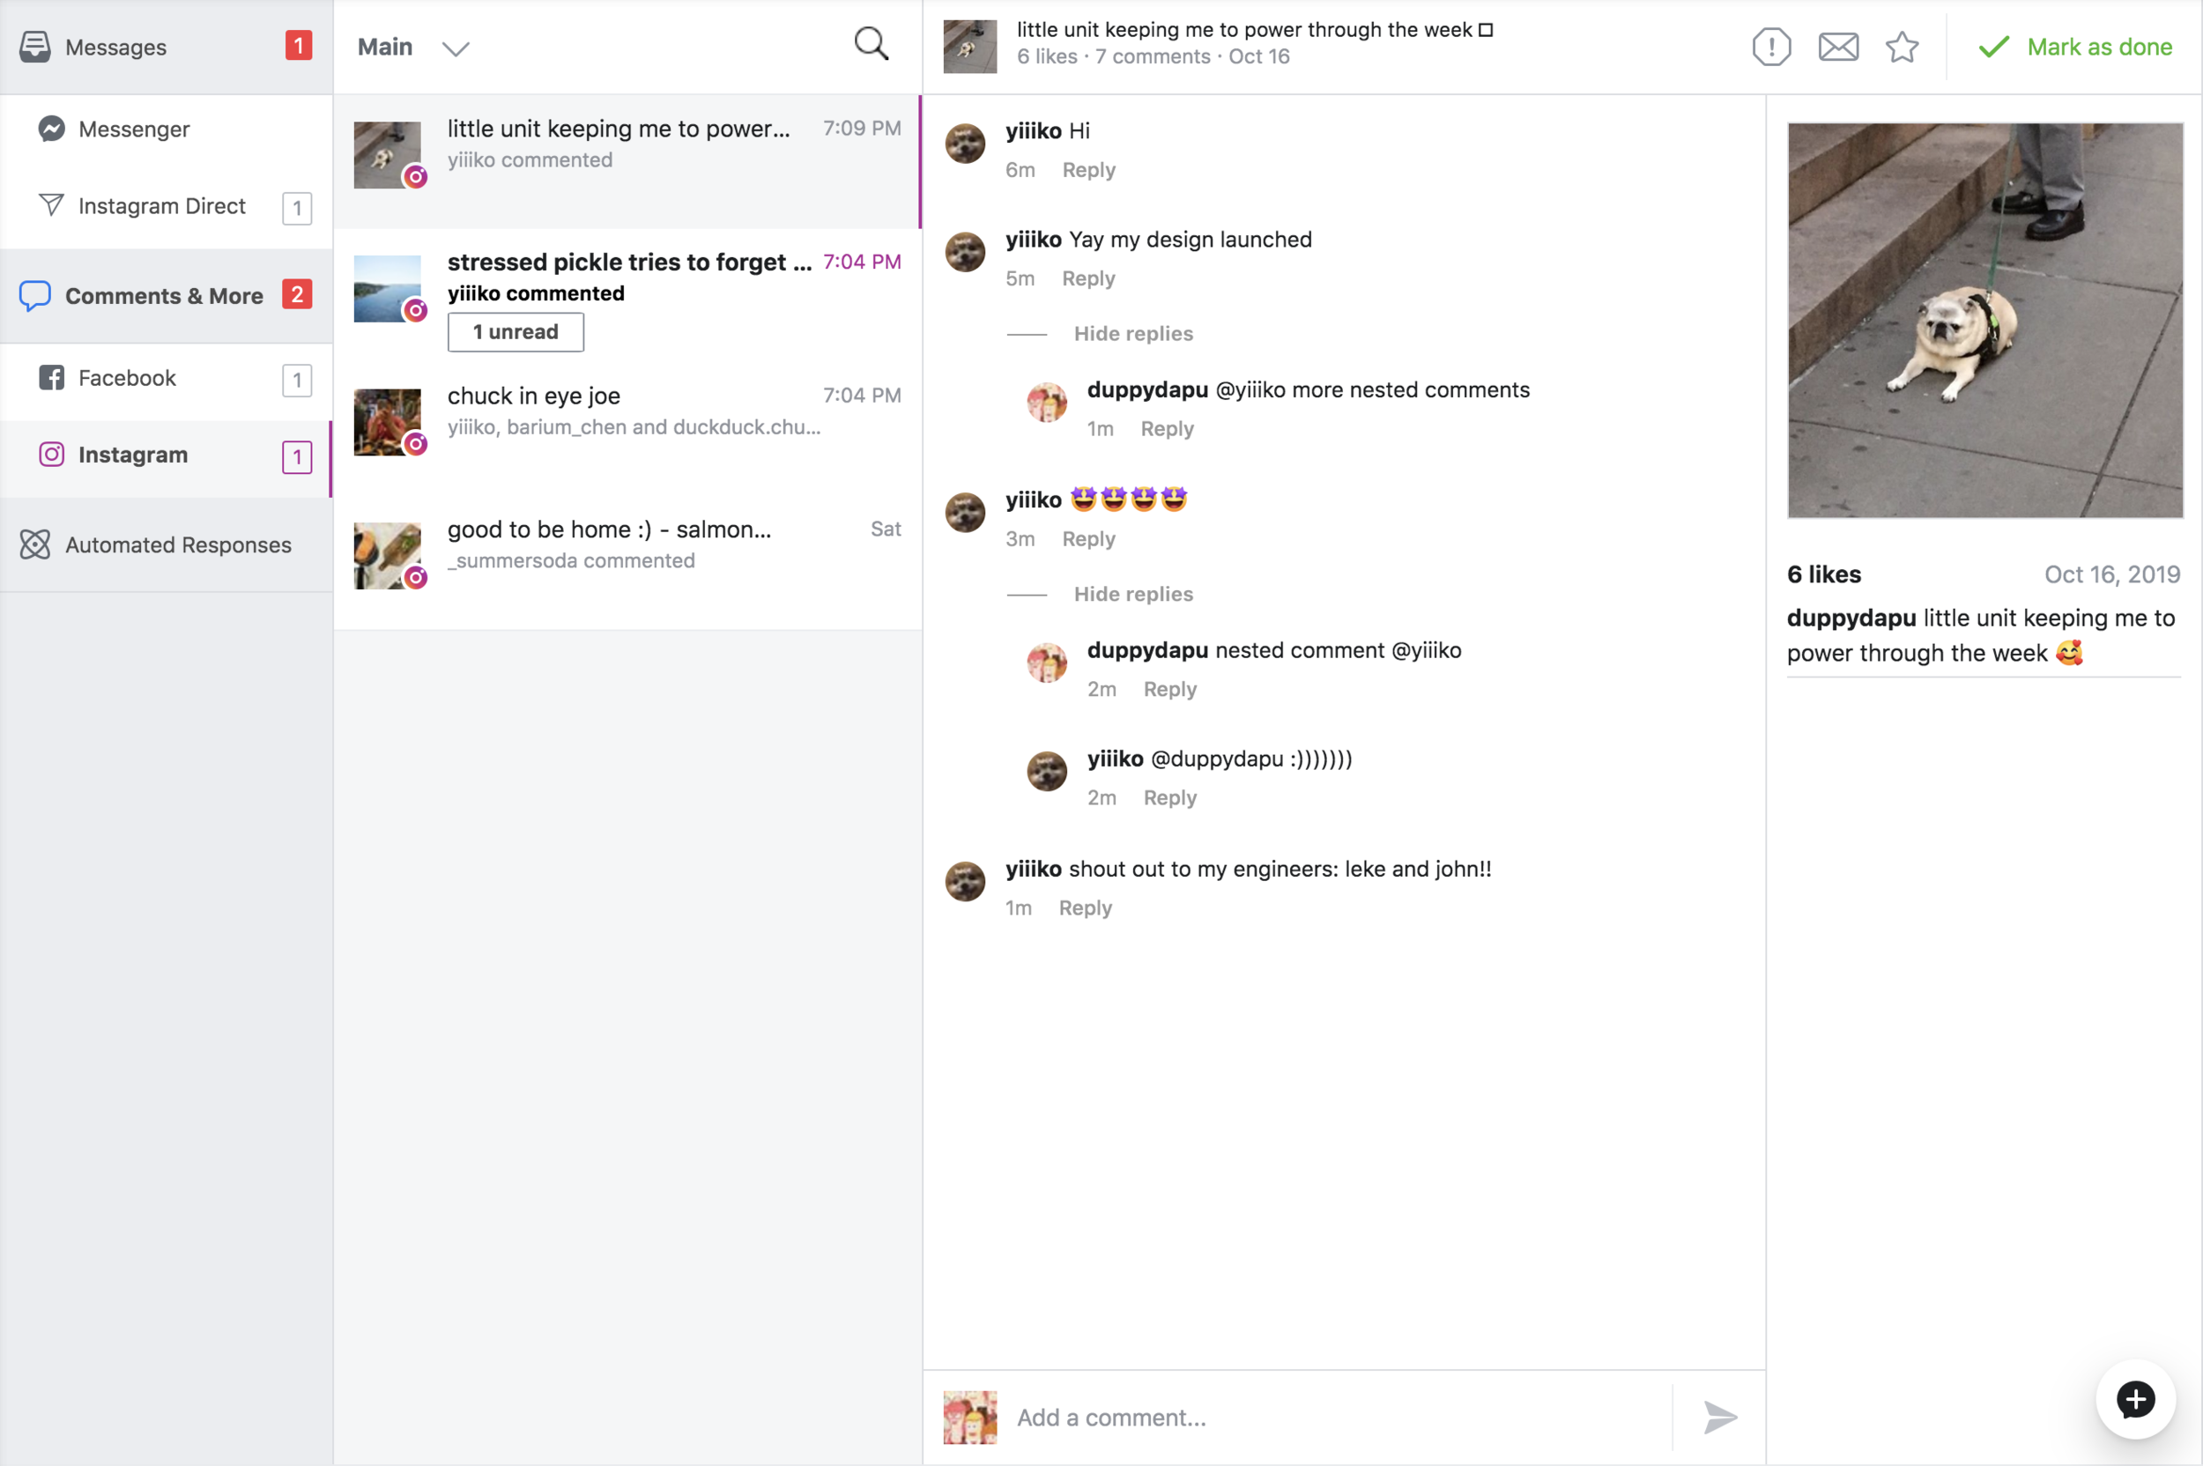This screenshot has width=2203, height=1466.
Task: Reply to 'nested comment @yiiiko'
Action: tap(1169, 689)
